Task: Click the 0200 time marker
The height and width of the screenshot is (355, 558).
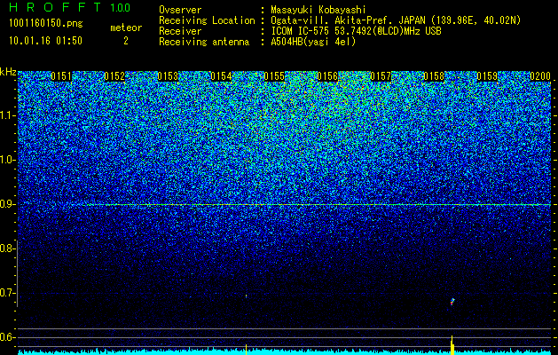Action: point(540,76)
